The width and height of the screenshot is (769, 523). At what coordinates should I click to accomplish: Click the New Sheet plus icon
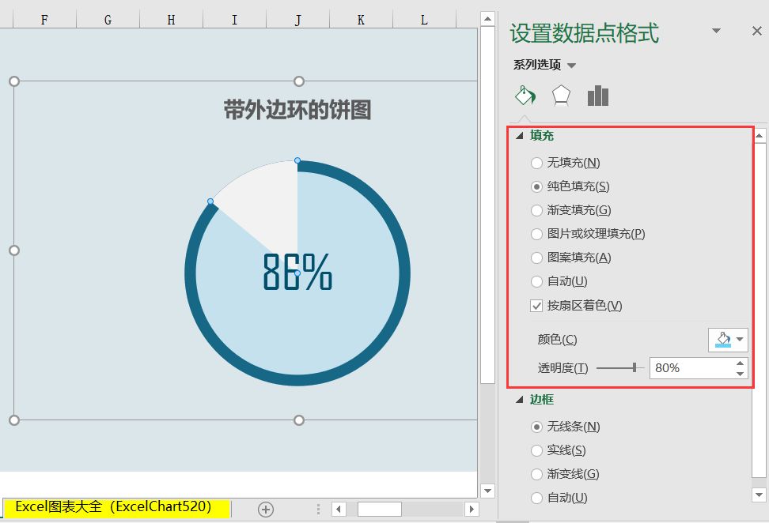click(x=266, y=510)
